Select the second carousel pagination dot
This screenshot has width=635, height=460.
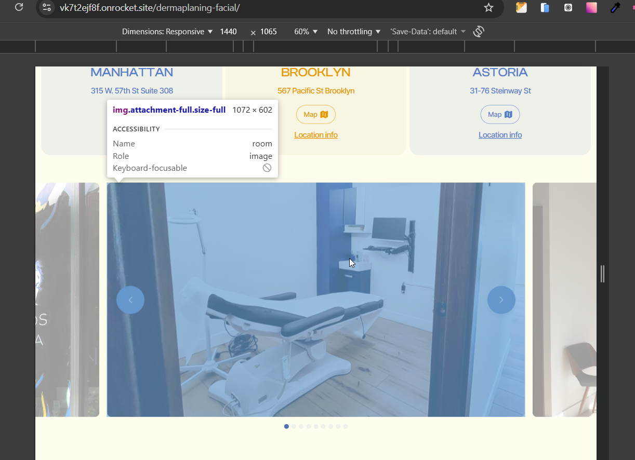(x=294, y=426)
